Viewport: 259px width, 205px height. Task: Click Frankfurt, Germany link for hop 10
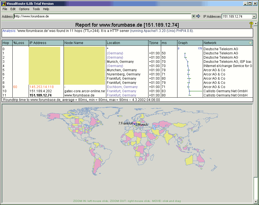[x=121, y=91]
